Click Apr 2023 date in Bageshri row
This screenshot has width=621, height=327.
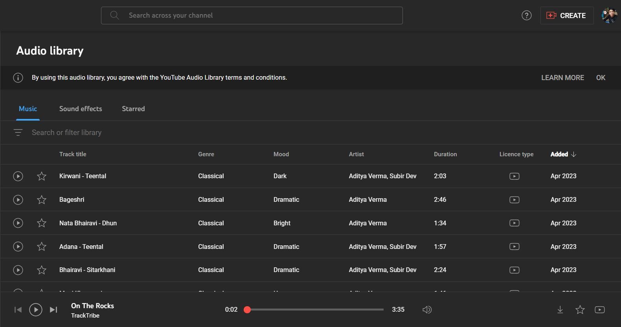[563, 200]
